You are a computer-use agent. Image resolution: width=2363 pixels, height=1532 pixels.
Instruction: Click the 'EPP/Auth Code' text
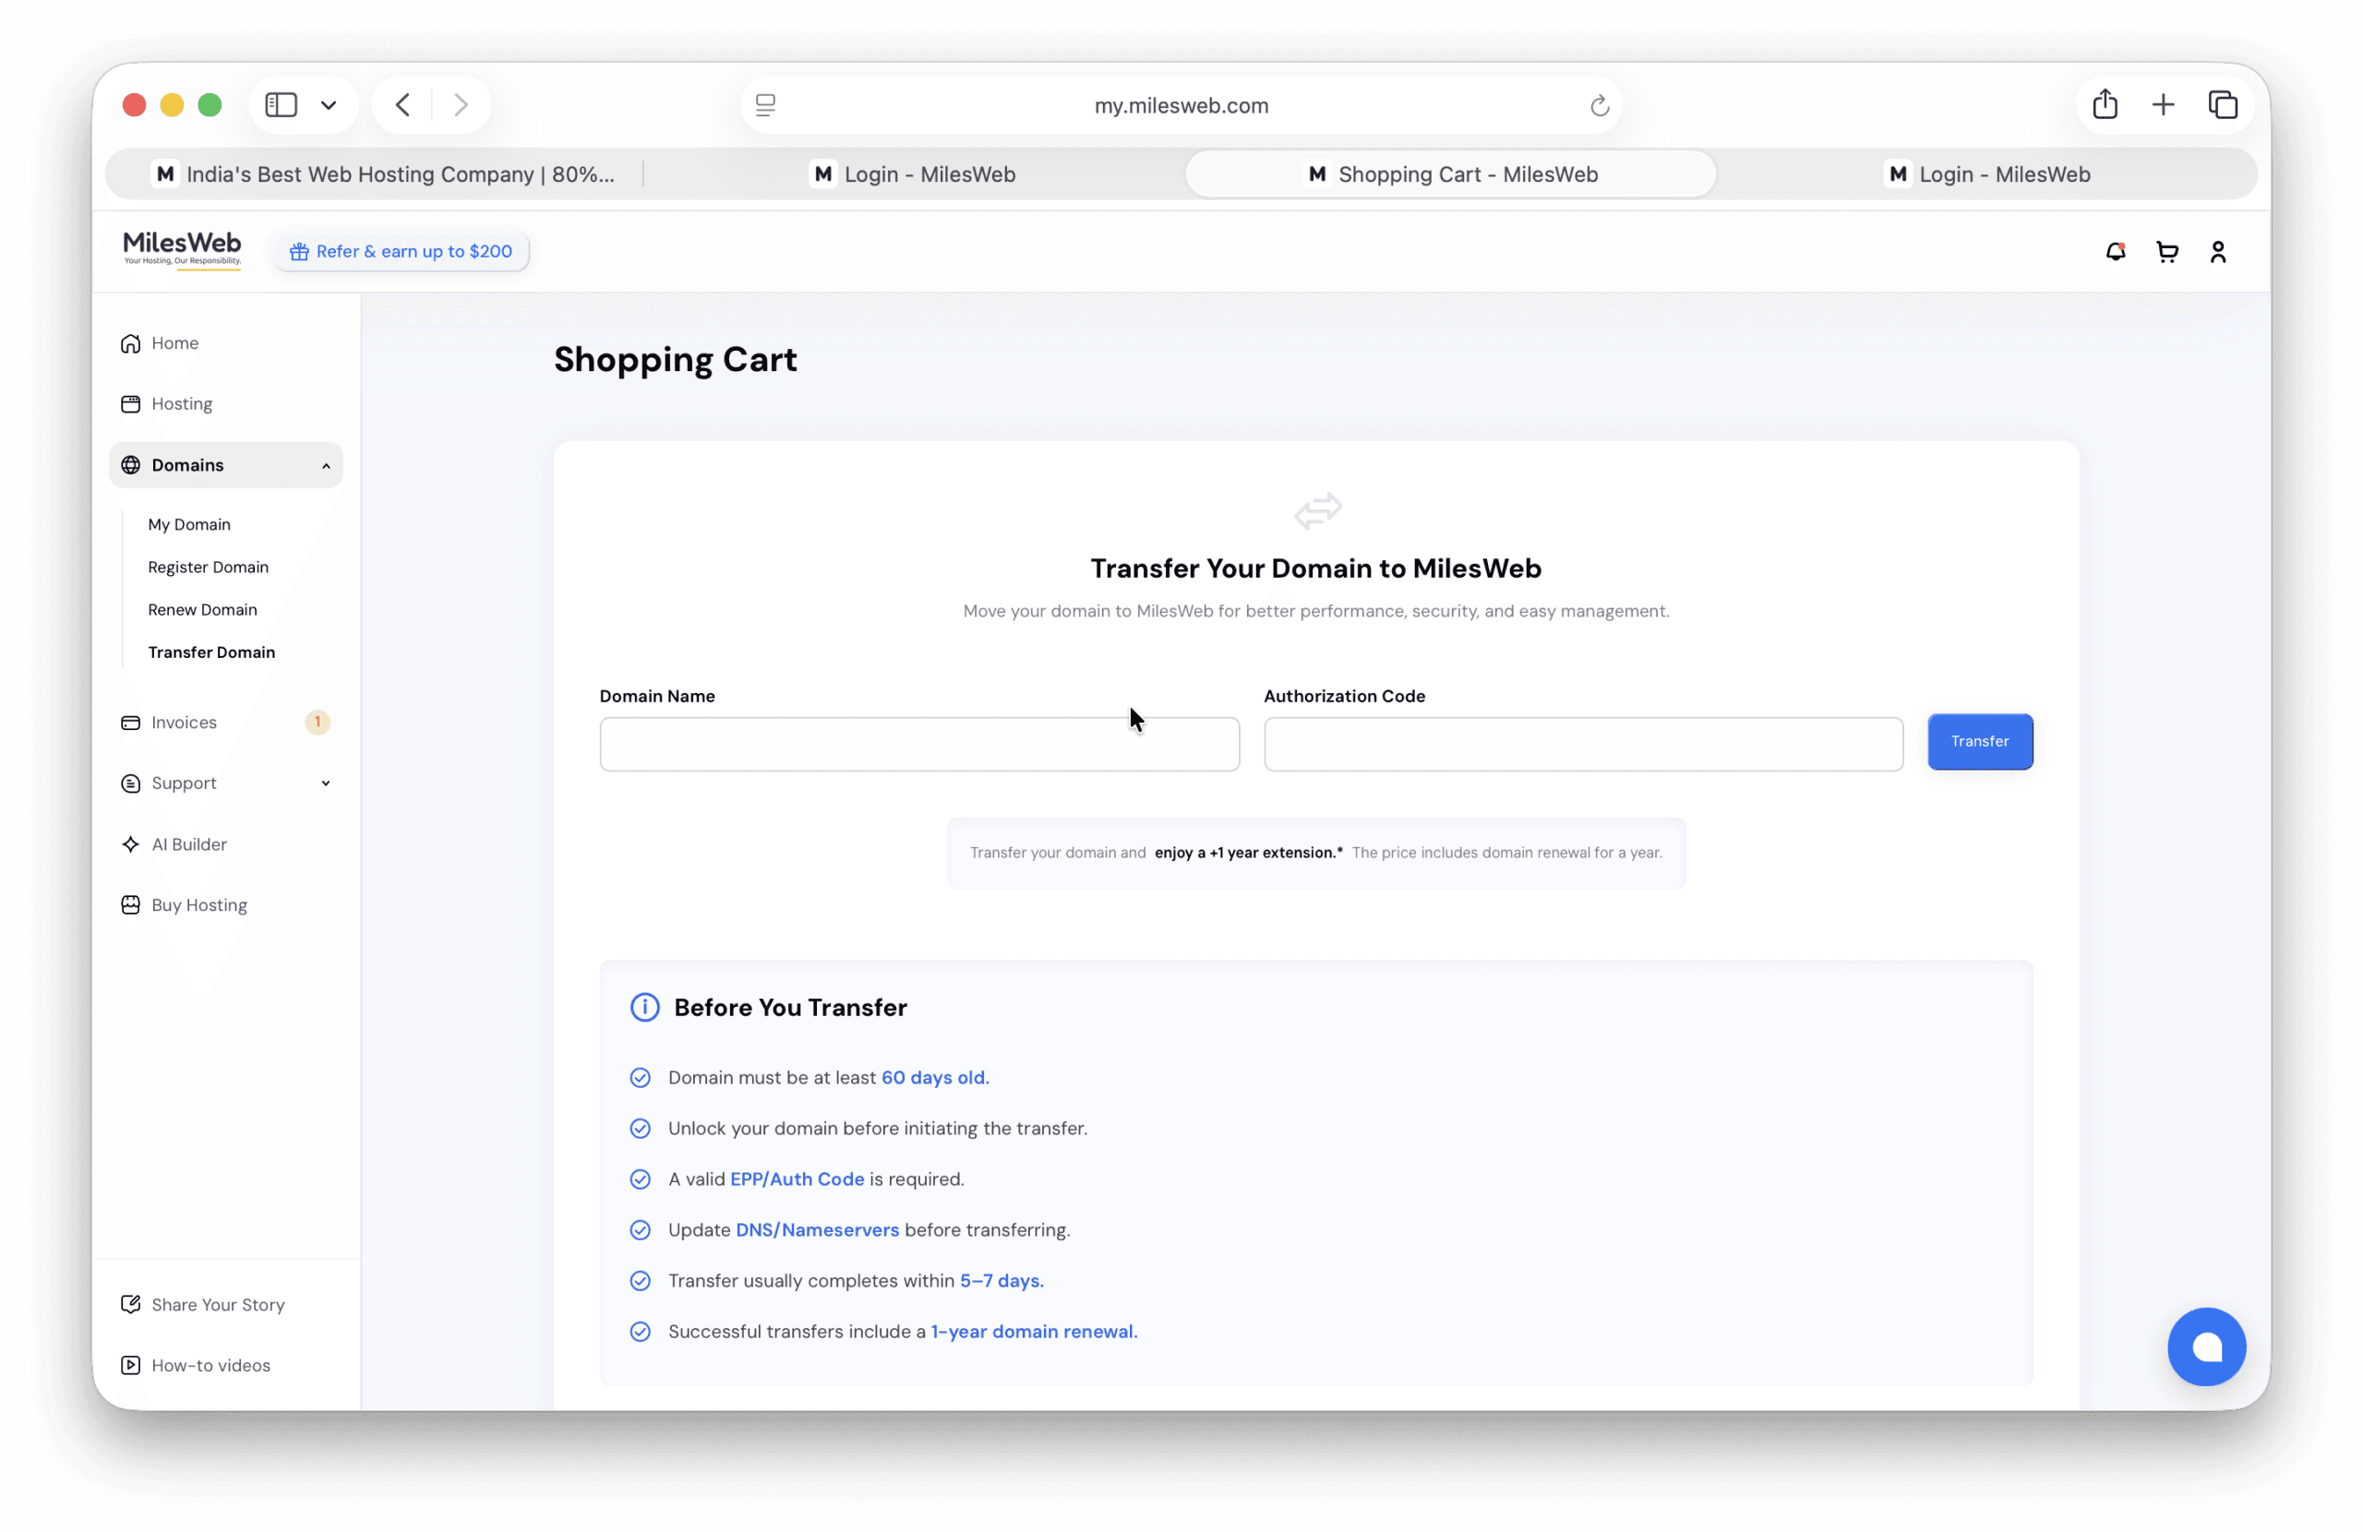798,1179
